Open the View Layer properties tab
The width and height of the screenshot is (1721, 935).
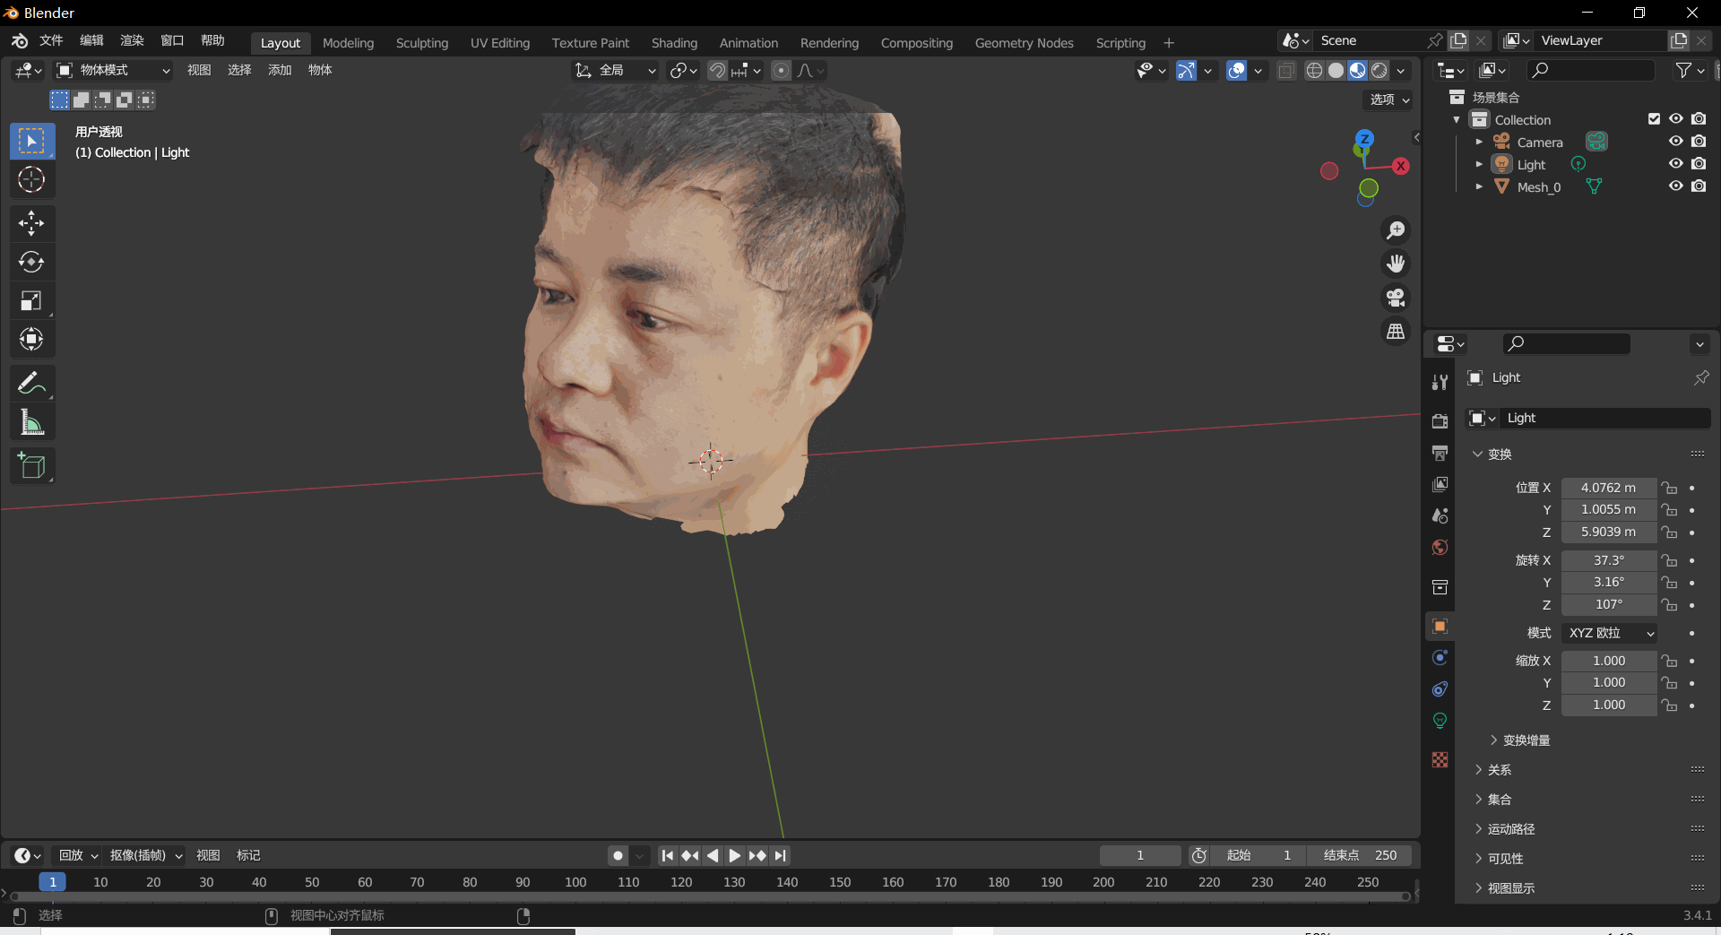(1440, 484)
